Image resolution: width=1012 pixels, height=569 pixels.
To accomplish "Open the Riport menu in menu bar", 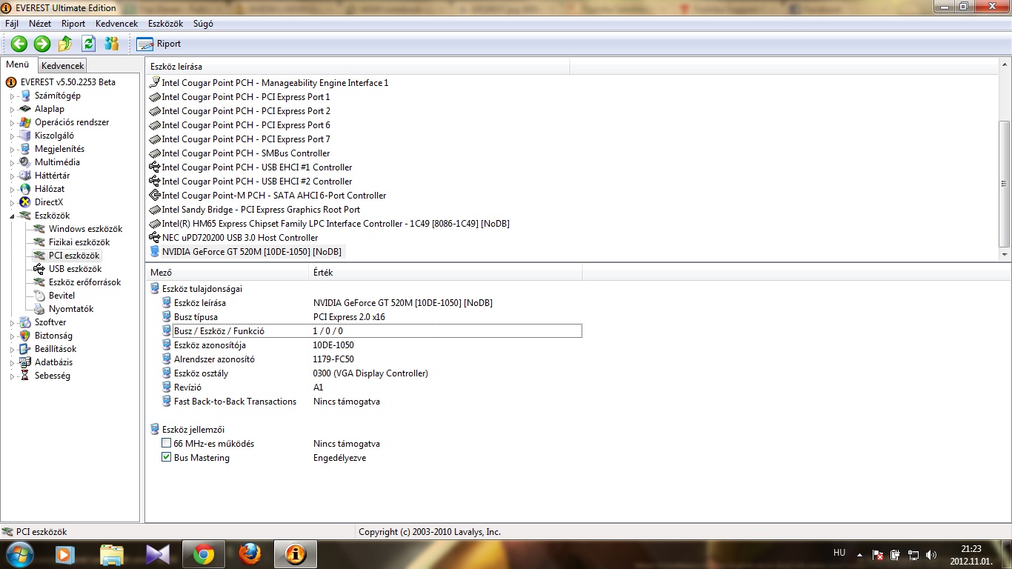I will [x=73, y=24].
